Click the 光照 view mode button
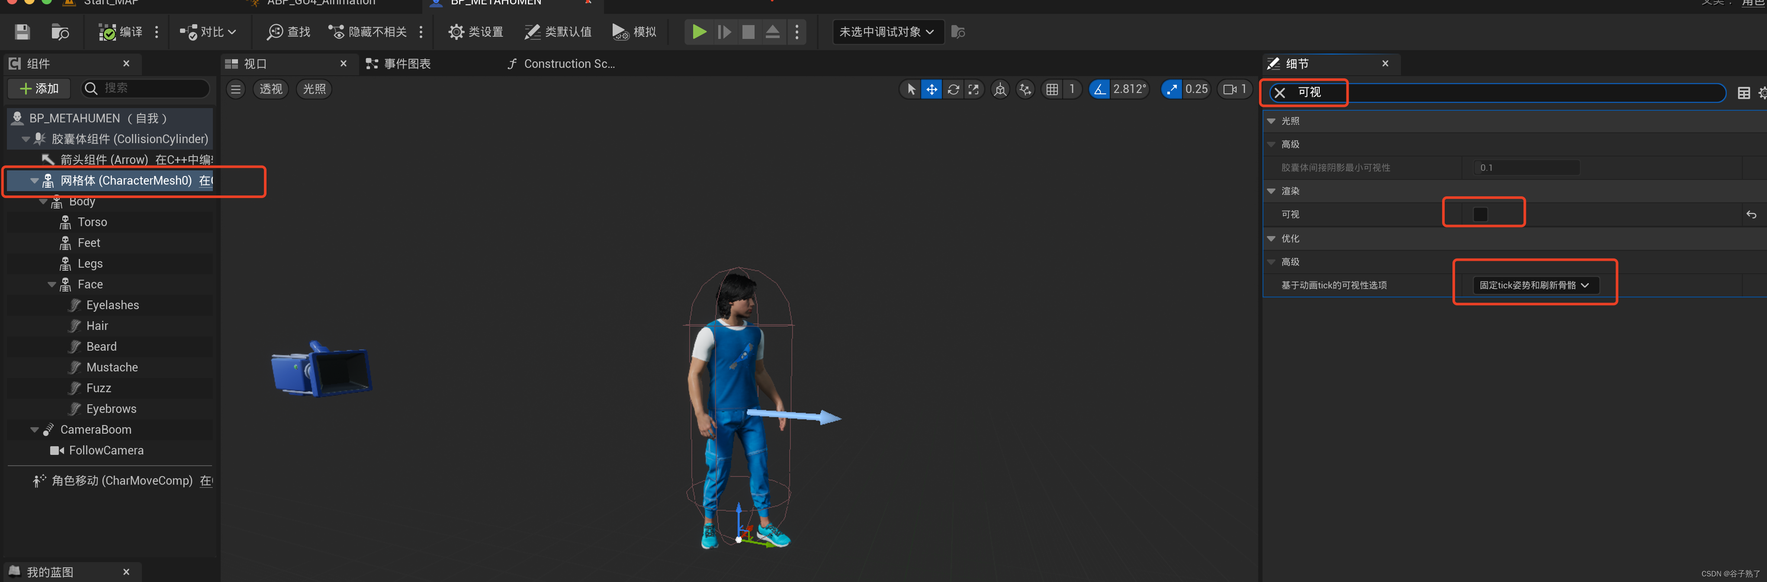This screenshot has width=1767, height=582. [x=314, y=89]
